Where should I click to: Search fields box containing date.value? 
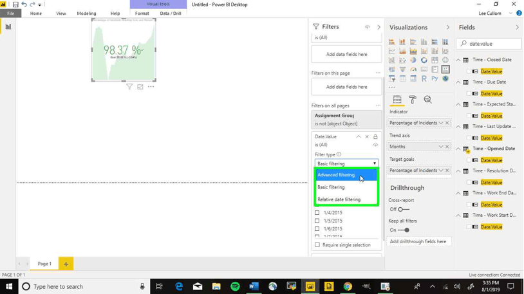[x=489, y=44]
